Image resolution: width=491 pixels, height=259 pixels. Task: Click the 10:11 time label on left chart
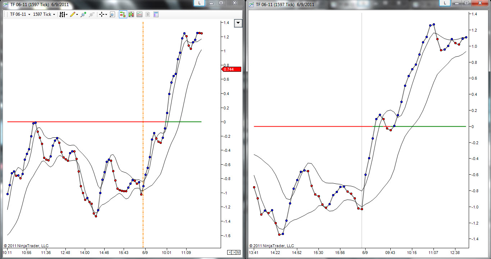coord(8,253)
